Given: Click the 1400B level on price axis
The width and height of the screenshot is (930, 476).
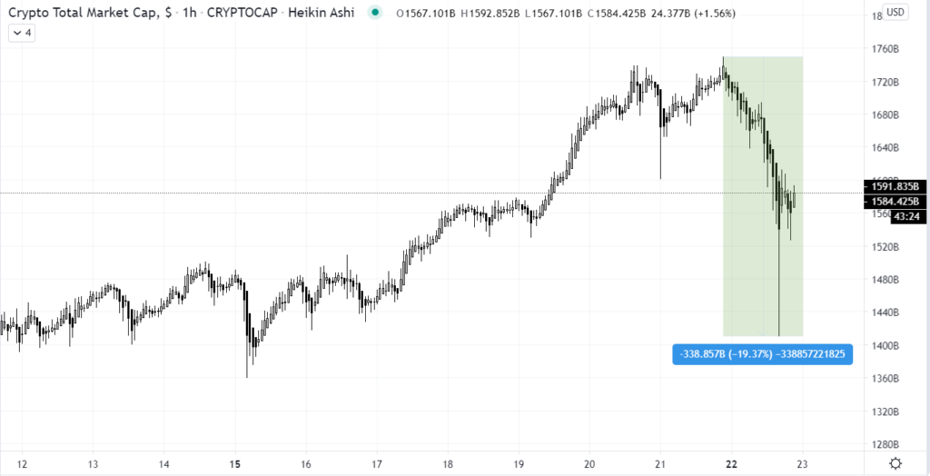Looking at the screenshot, I should (886, 345).
